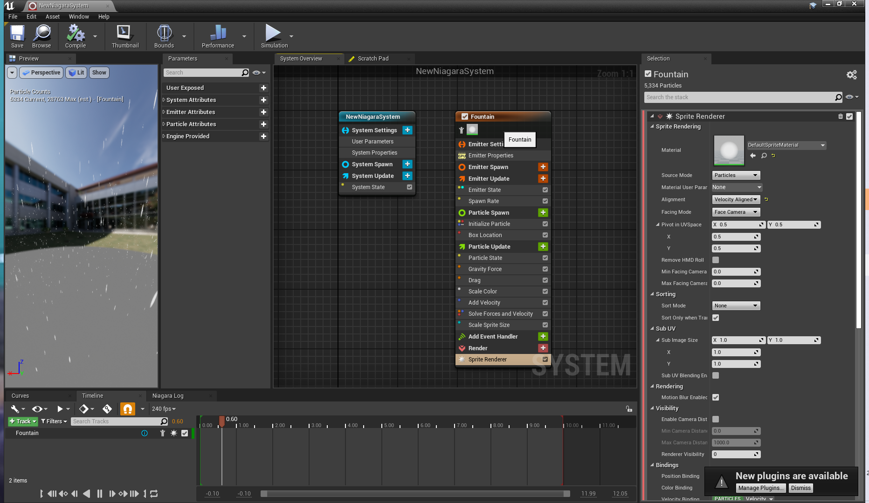Enable Camera Distance Culling checkbox
The image size is (869, 503).
716,419
